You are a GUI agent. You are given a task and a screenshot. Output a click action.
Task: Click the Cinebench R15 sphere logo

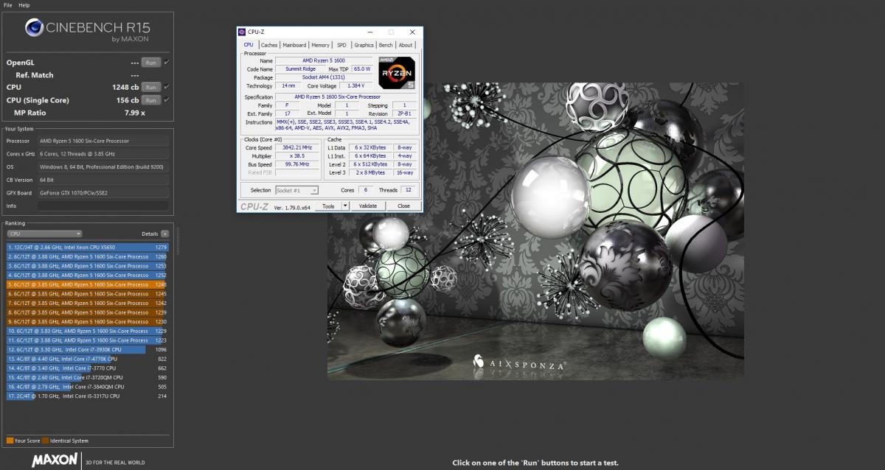click(34, 27)
